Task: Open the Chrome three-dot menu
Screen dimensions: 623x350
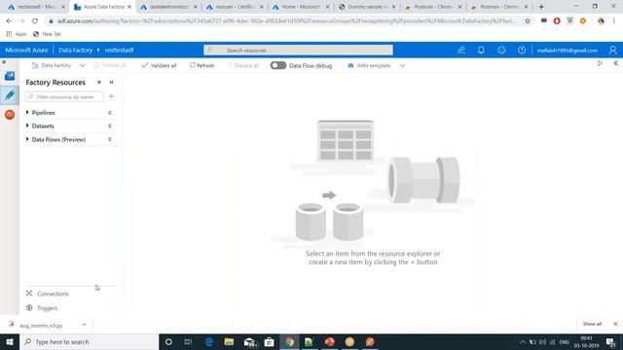Action: [614, 21]
